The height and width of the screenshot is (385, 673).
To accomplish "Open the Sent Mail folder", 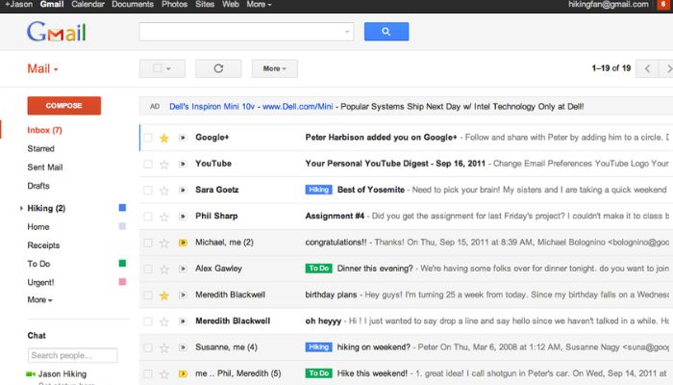I will [45, 167].
